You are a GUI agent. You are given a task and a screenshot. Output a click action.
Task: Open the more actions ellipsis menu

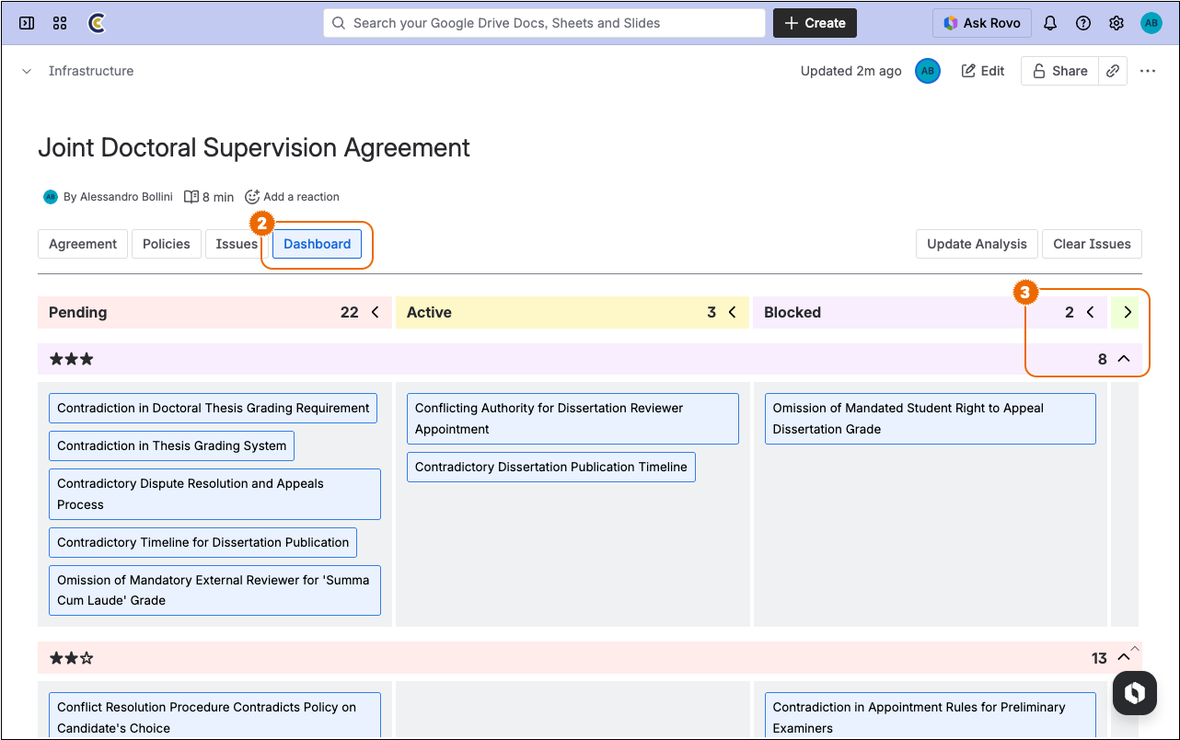coord(1148,71)
